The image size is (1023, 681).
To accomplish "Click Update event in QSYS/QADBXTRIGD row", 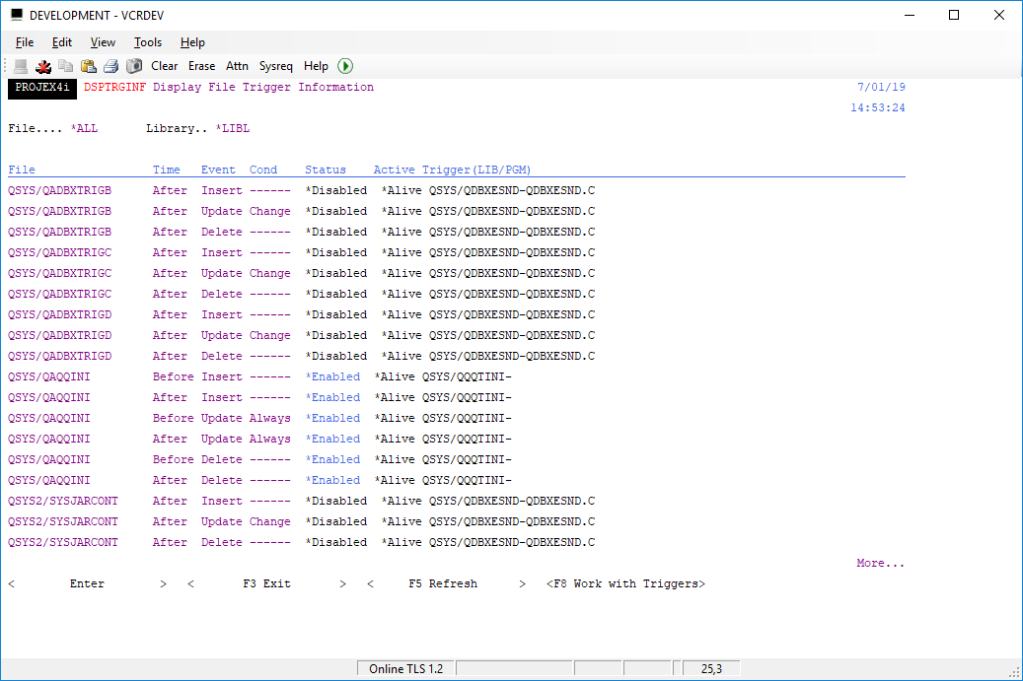I will pyautogui.click(x=222, y=336).
